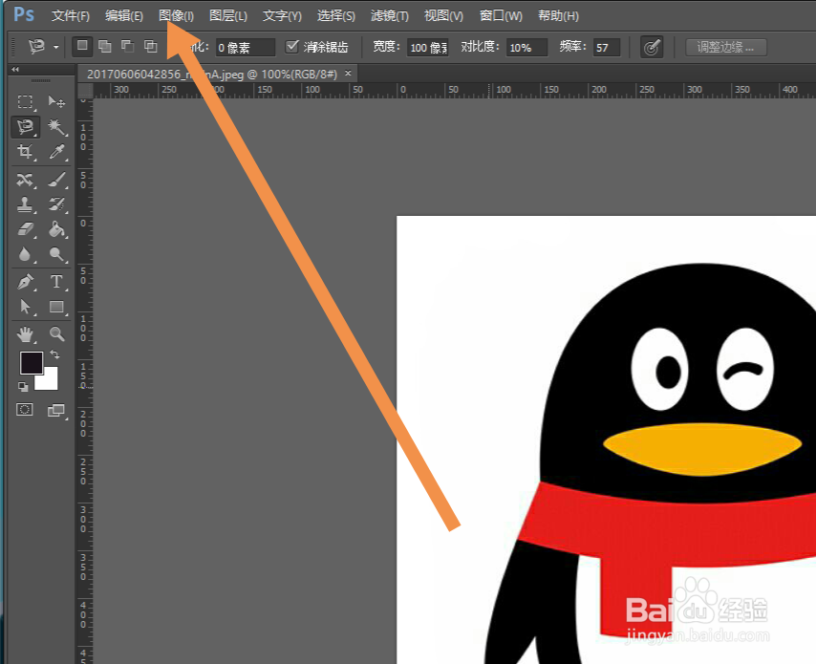Viewport: 816px width, 664px height.
Task: Open the 选择(S) menu
Action: pos(336,16)
